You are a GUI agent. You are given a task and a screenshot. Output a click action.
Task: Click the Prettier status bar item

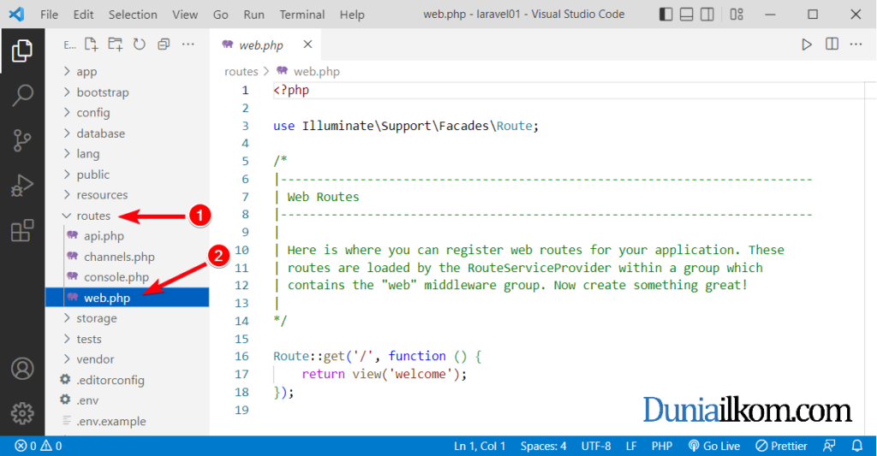(781, 446)
